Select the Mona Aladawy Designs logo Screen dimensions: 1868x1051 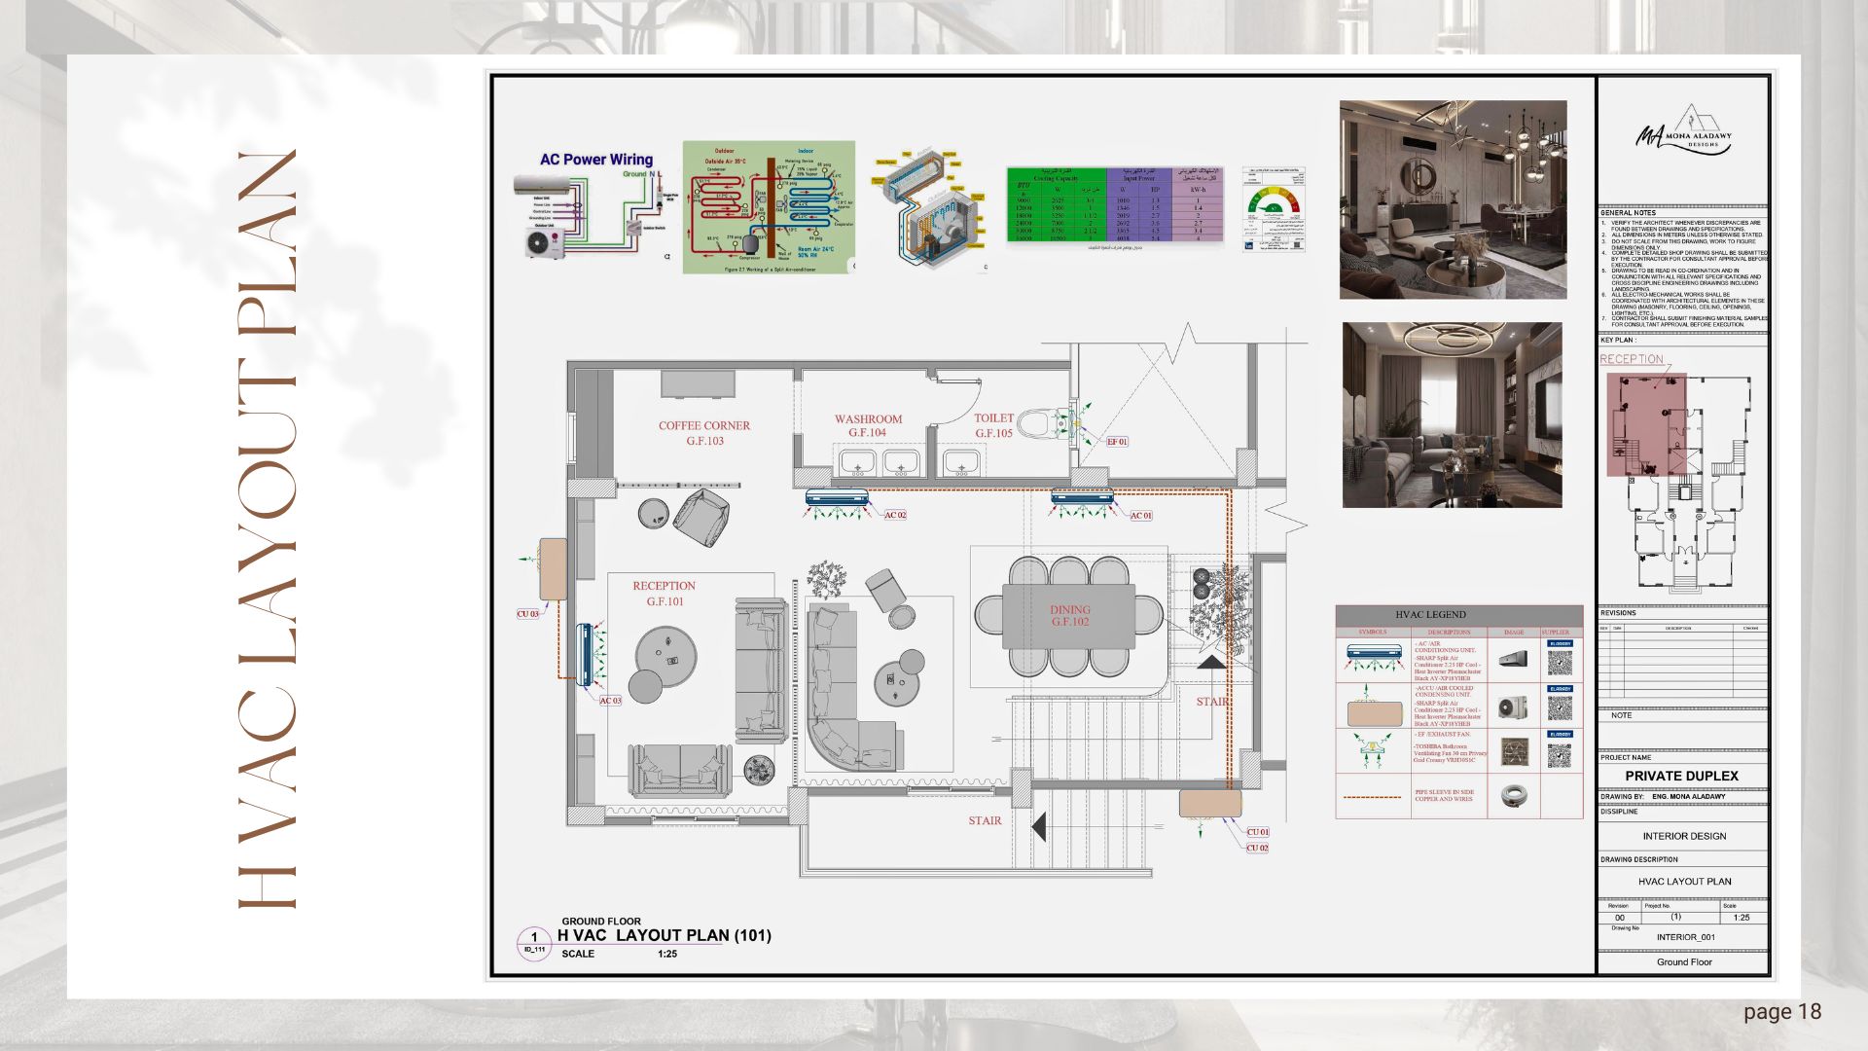click(1685, 136)
